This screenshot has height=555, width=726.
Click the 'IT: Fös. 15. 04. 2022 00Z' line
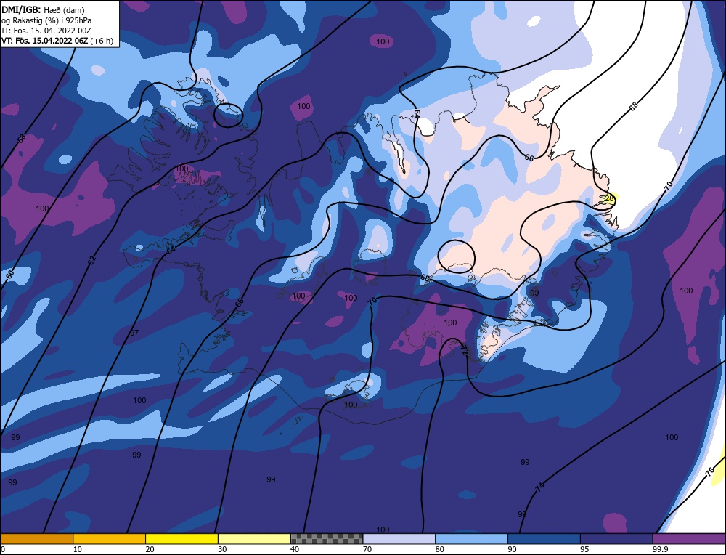(x=46, y=31)
